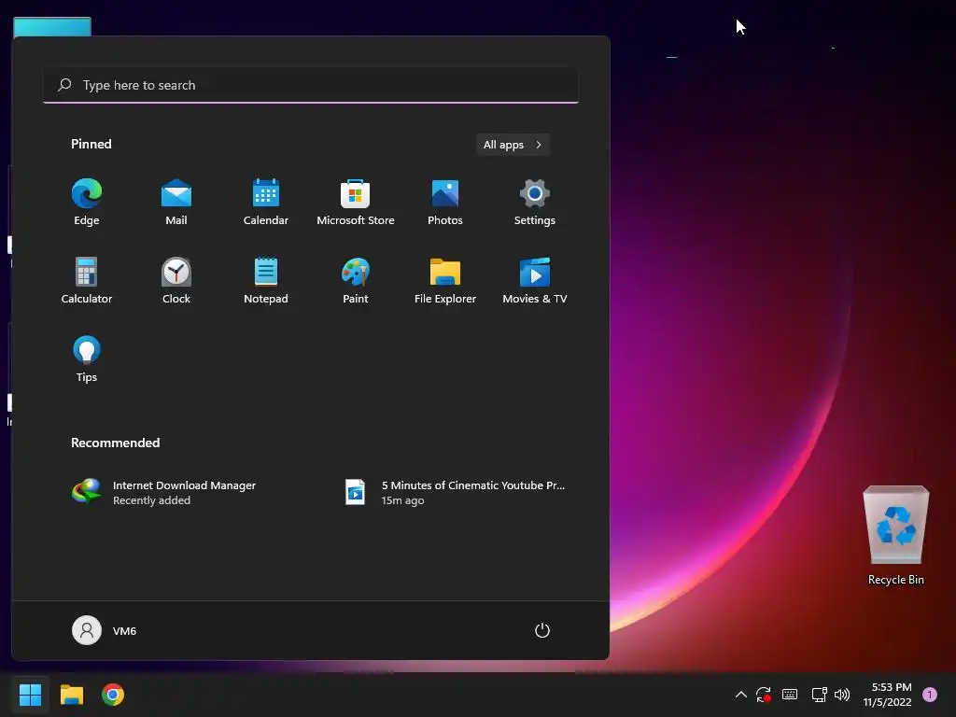
Task: Open the Edge browser from pinned apps
Action: tap(87, 203)
